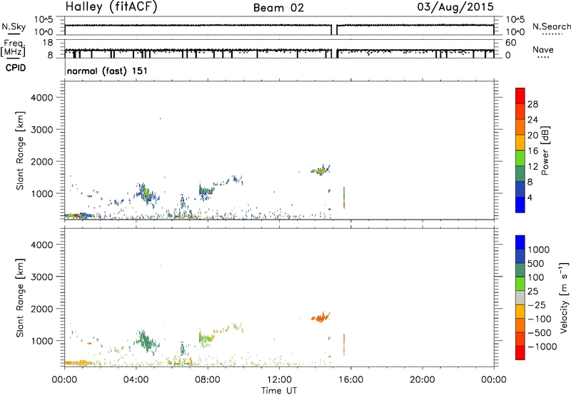Click the '08:00' time axis tick label
571x395 pixels.
(x=208, y=380)
